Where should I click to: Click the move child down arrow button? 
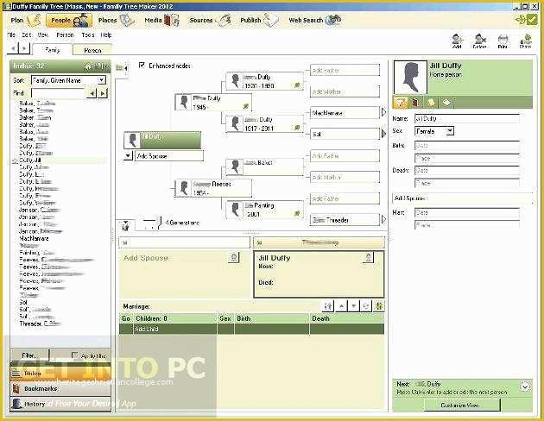pos(353,306)
